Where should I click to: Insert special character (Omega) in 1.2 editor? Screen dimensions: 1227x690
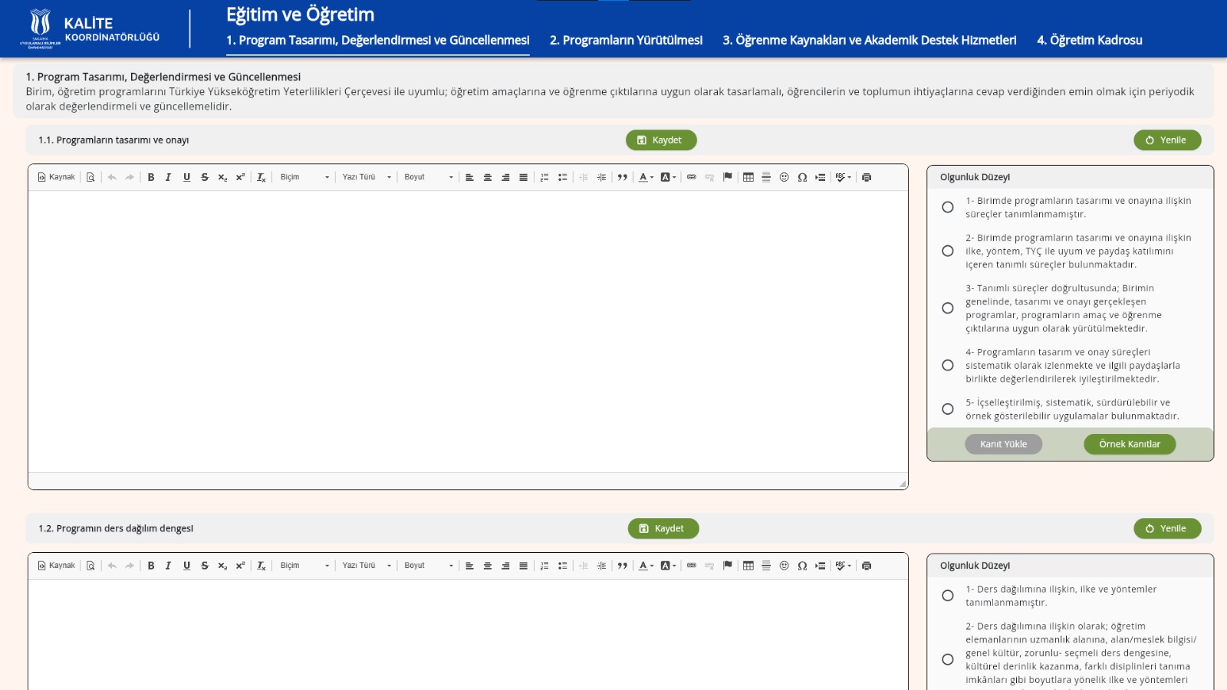[x=802, y=566]
